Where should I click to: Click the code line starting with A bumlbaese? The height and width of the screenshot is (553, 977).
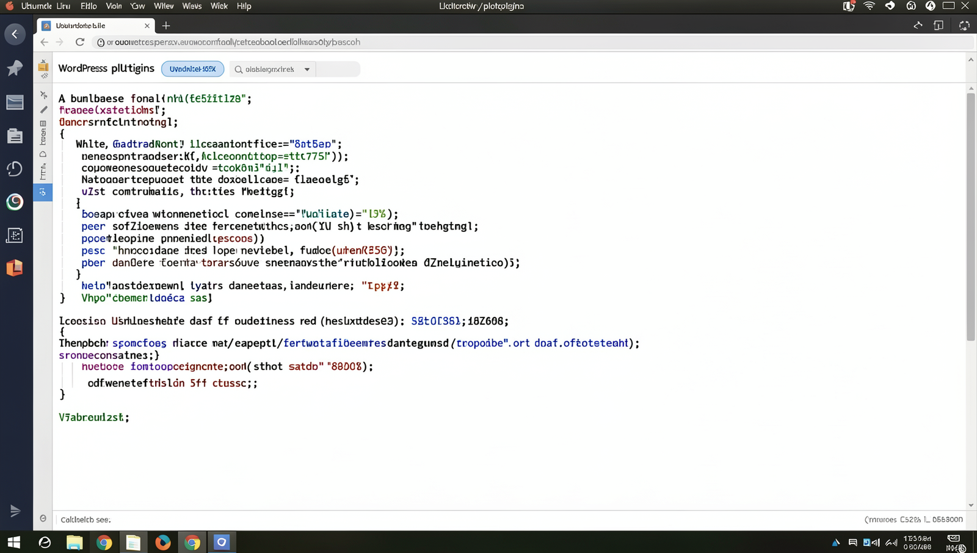(155, 98)
